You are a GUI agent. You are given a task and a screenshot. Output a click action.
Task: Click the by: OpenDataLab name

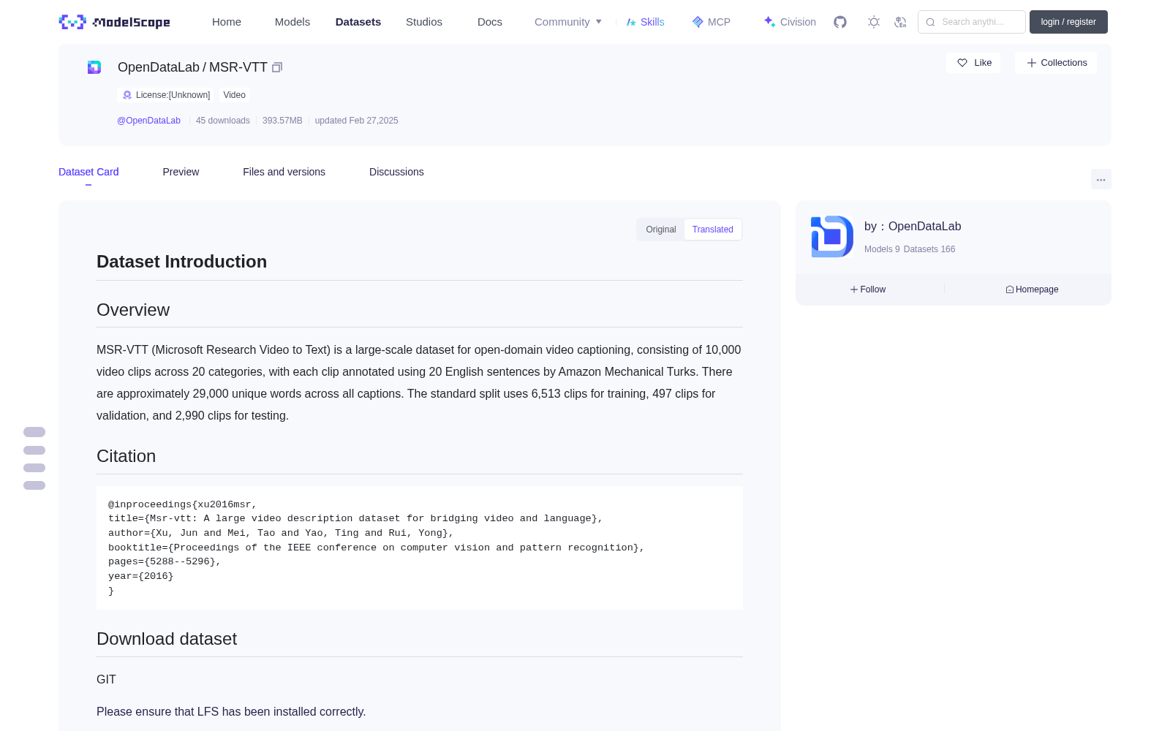(913, 227)
